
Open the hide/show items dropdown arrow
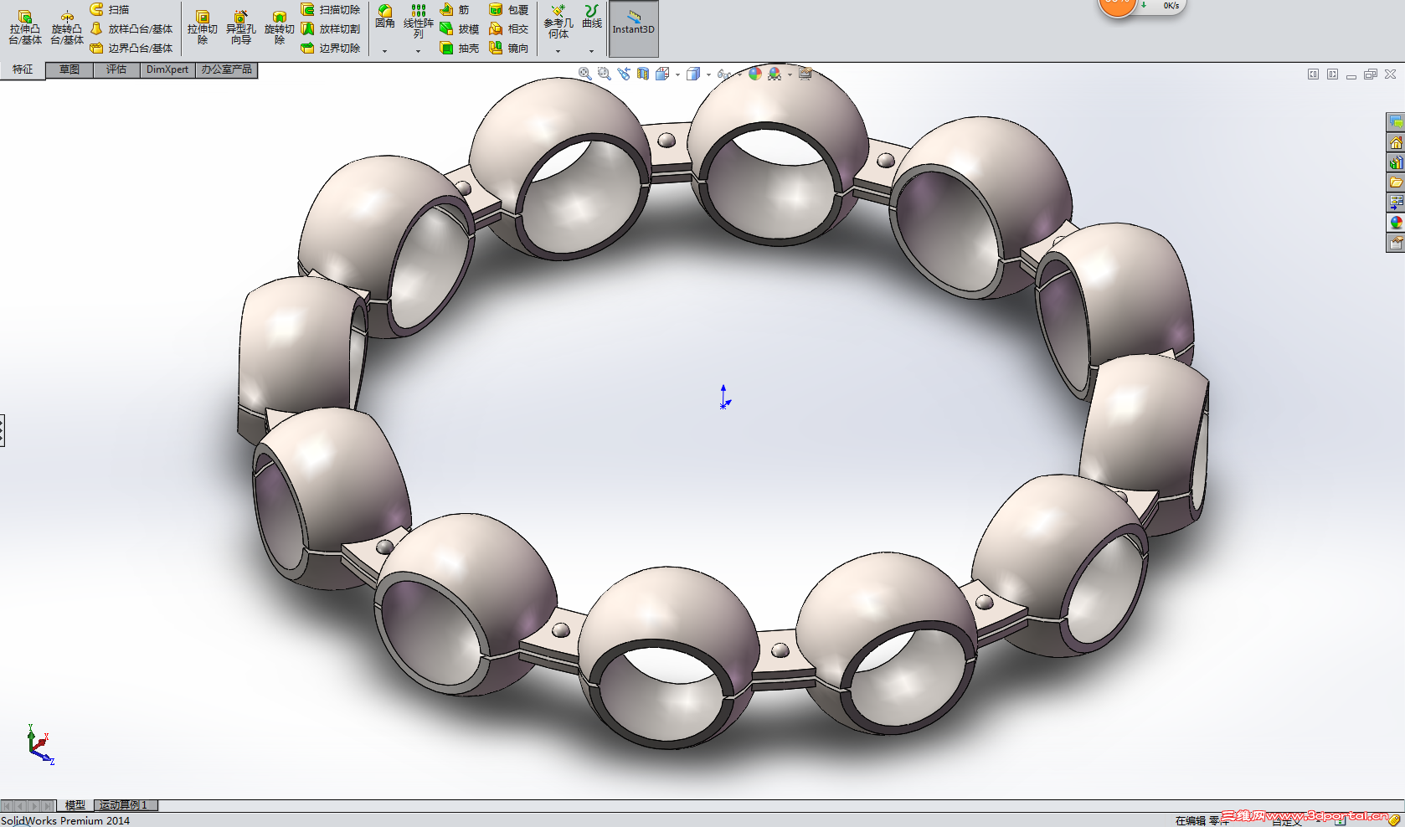click(x=739, y=74)
